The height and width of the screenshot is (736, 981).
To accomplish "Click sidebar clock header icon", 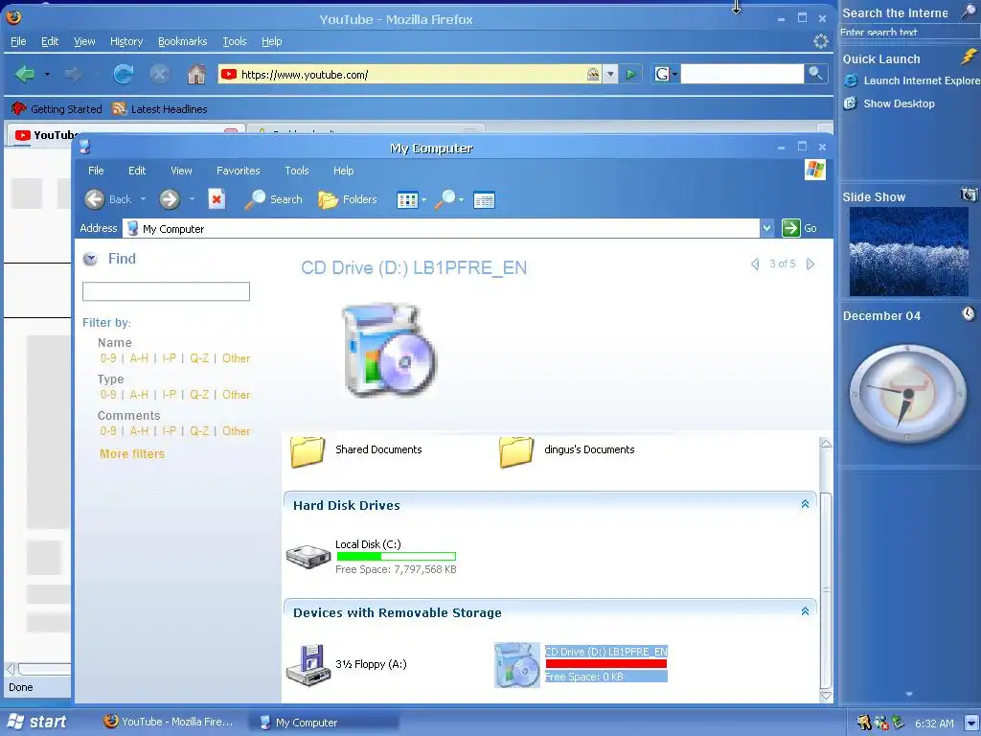I will [969, 313].
